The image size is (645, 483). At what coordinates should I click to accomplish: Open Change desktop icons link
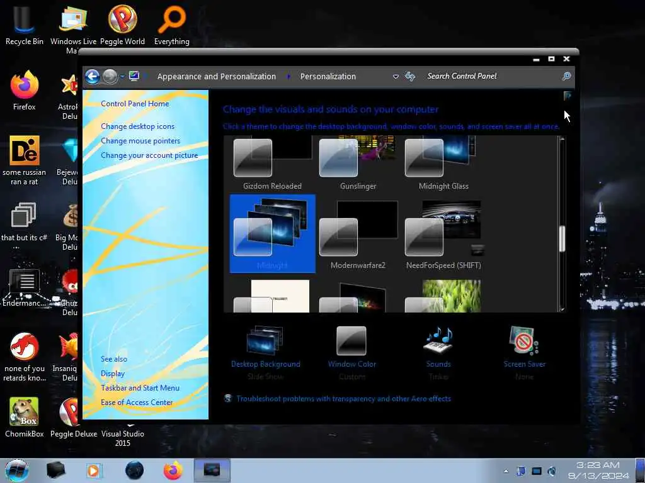137,126
